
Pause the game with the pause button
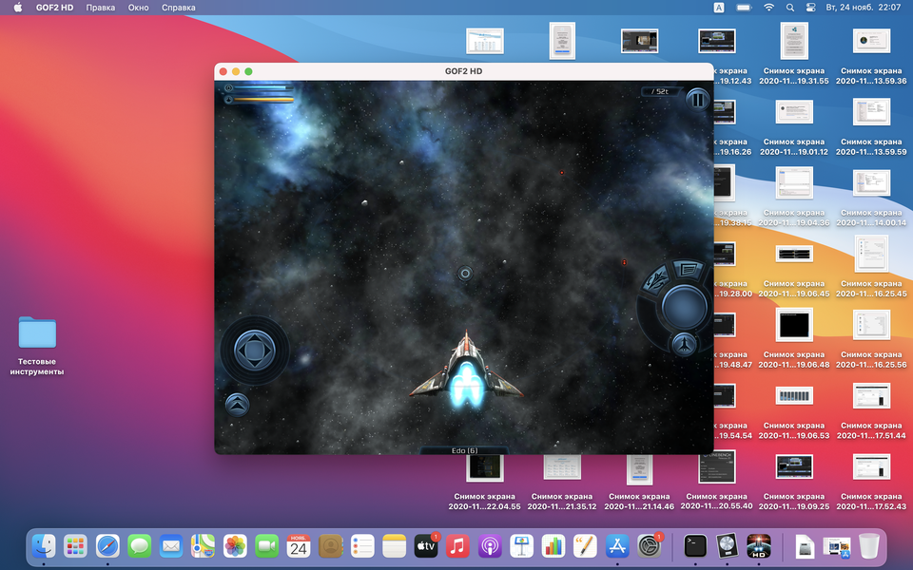(x=697, y=100)
